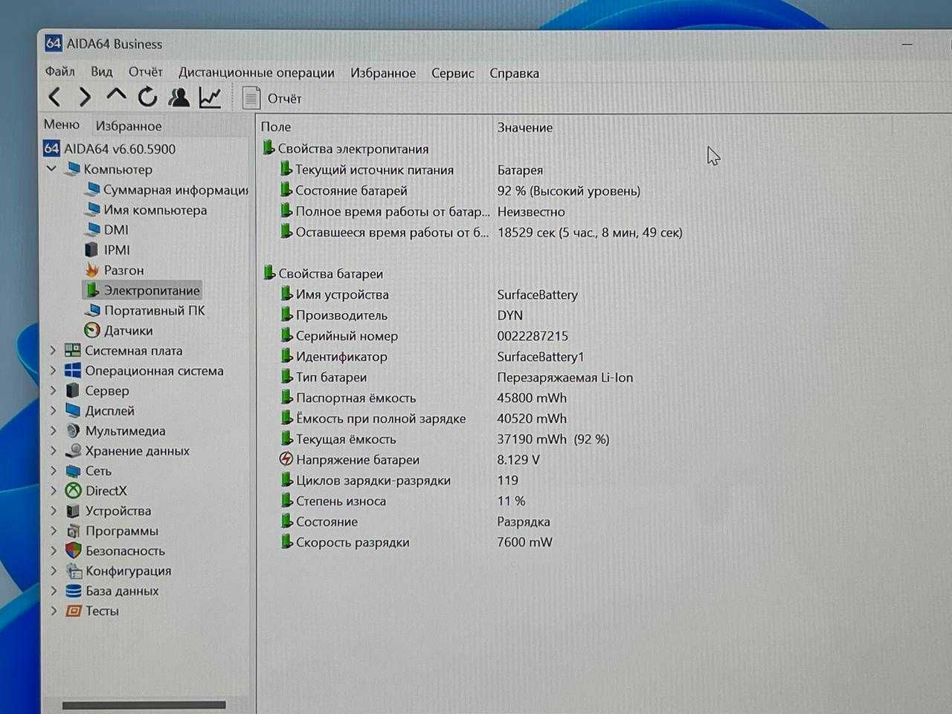Open the Вид menu
The width and height of the screenshot is (952, 714).
[x=102, y=71]
